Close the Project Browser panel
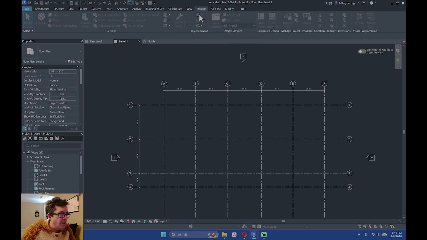Image resolution: width=427 pixels, height=240 pixels. [x=81, y=134]
